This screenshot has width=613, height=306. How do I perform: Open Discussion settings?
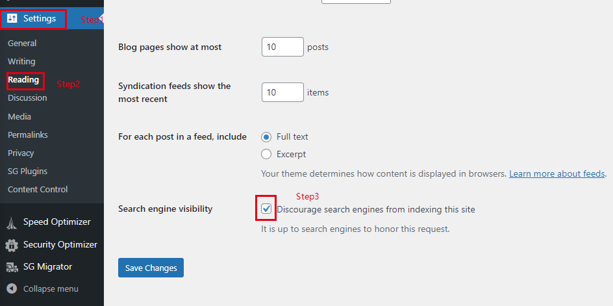tap(27, 98)
